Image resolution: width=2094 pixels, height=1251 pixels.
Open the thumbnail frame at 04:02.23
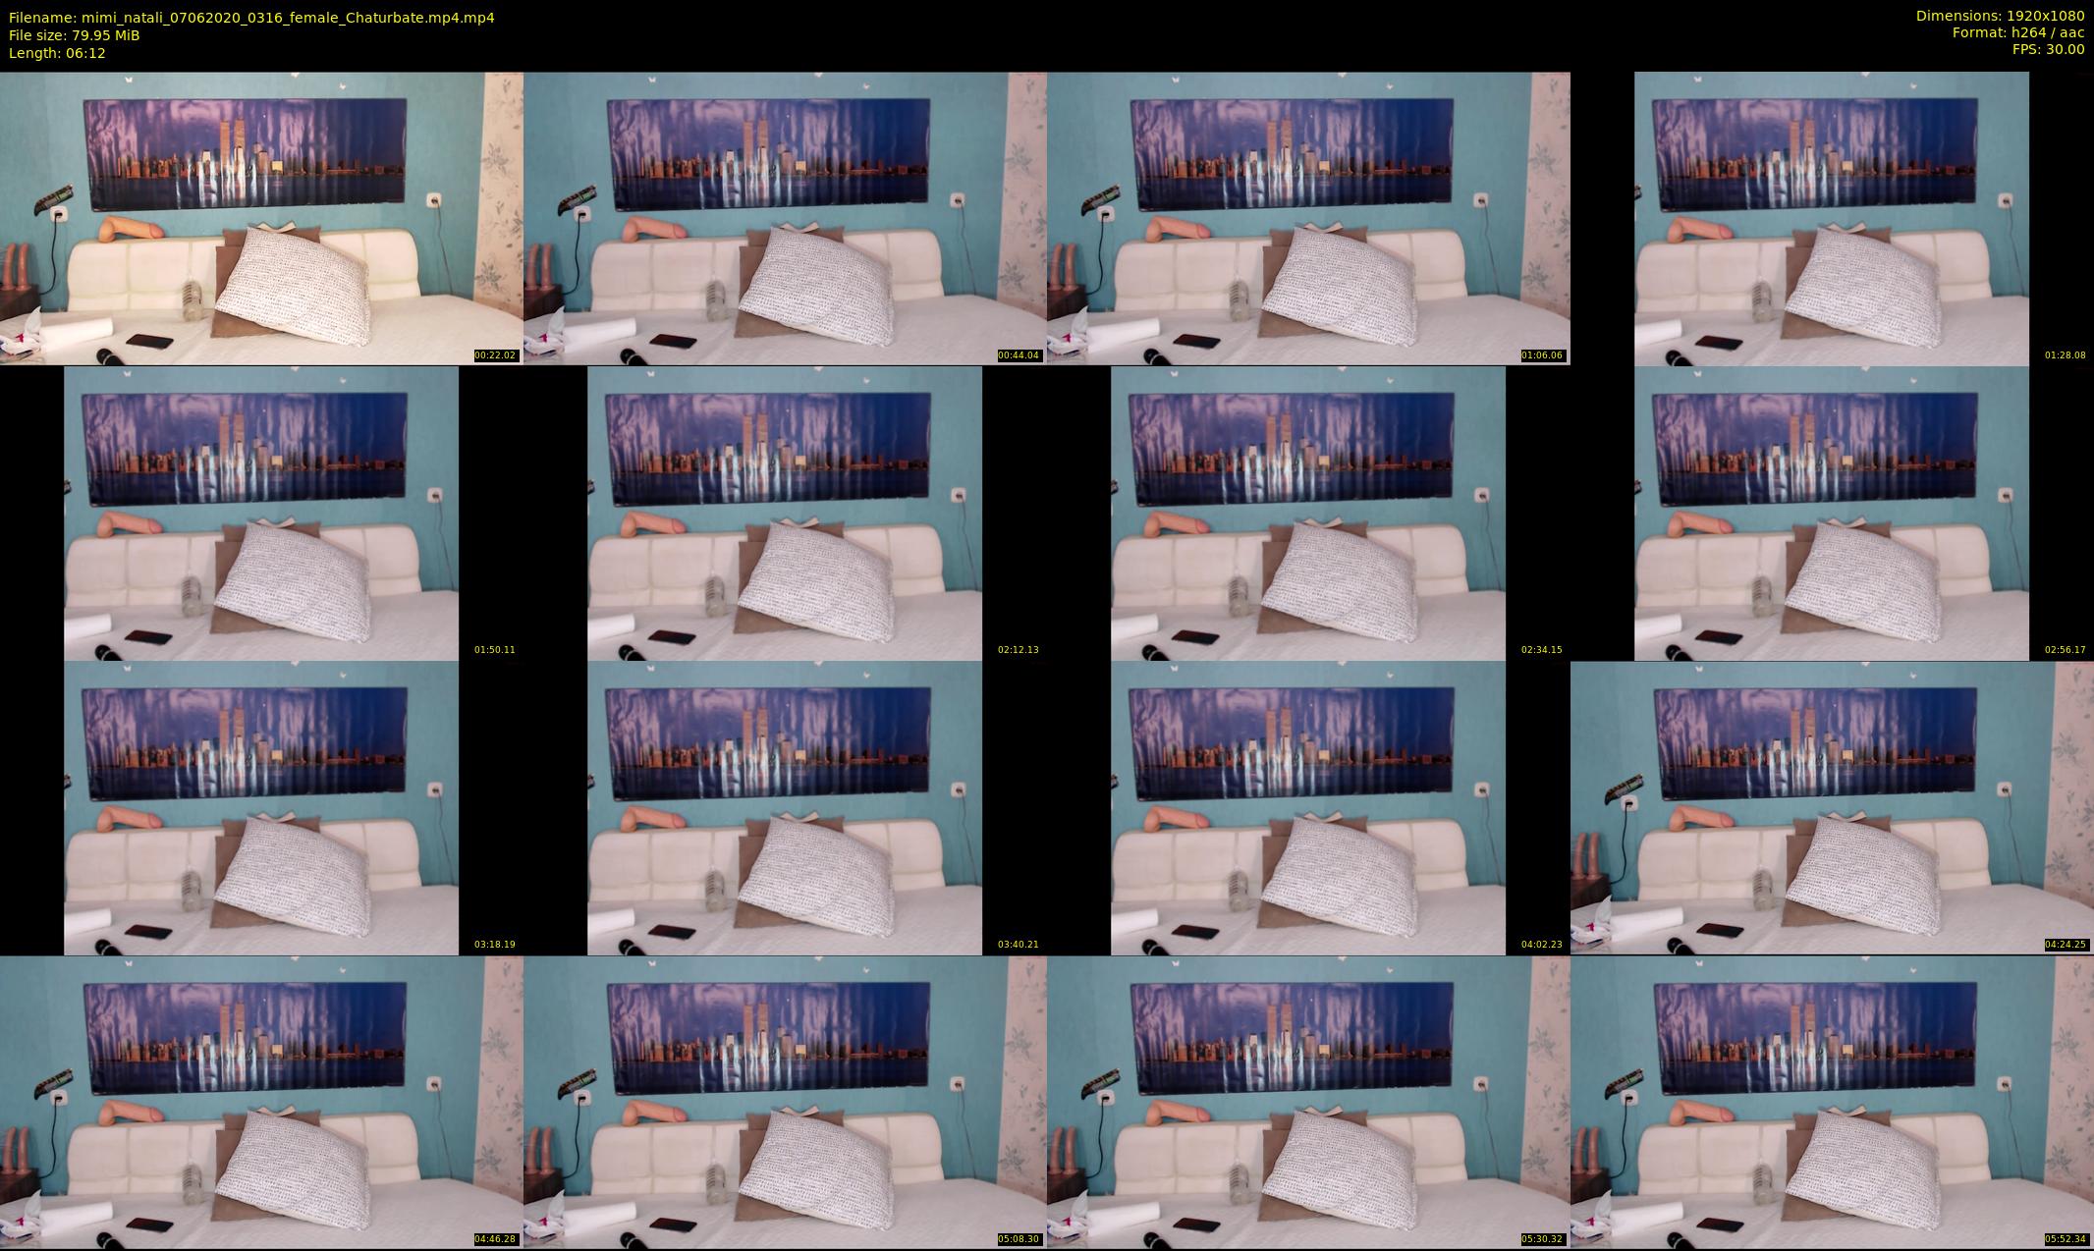click(x=1308, y=807)
